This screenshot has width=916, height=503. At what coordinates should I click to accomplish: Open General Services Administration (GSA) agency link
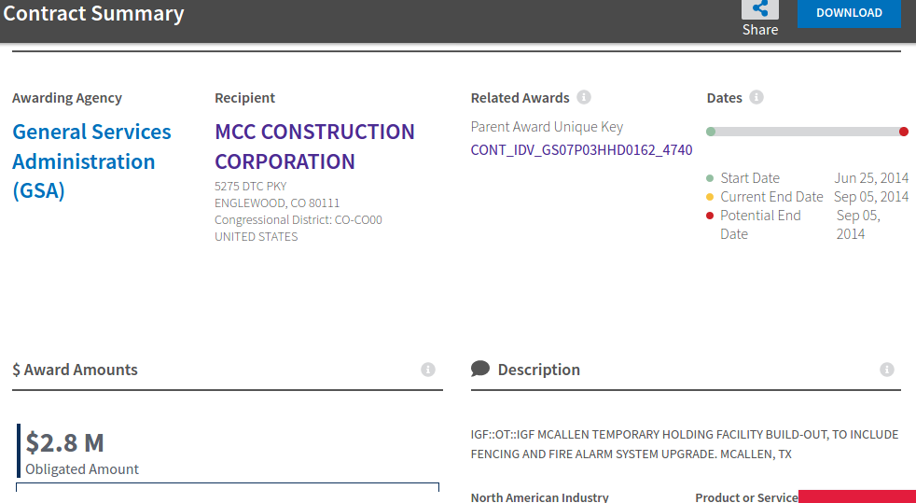point(91,161)
